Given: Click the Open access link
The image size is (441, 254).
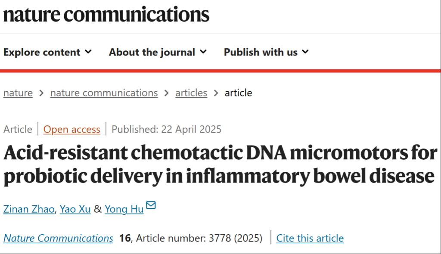Looking at the screenshot, I should pos(72,129).
